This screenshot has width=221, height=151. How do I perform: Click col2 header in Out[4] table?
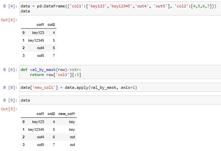[x=51, y=25]
